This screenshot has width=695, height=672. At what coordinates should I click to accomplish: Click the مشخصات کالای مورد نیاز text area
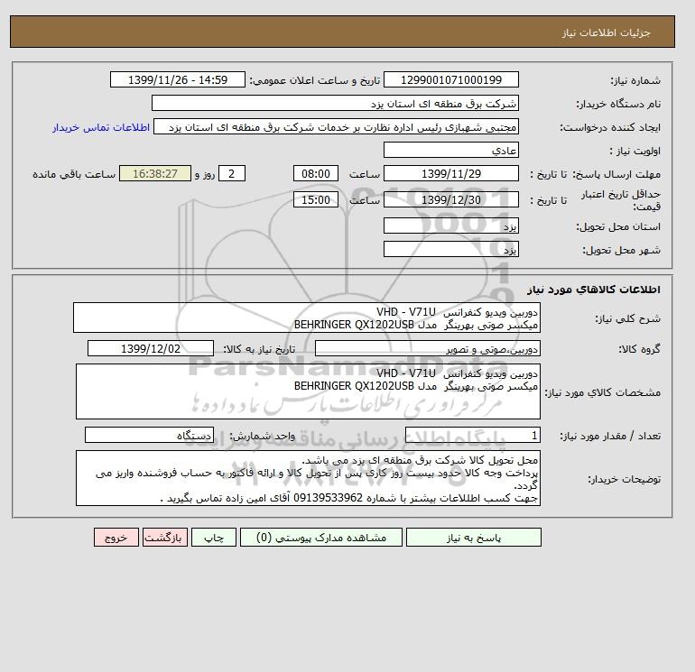[x=308, y=392]
